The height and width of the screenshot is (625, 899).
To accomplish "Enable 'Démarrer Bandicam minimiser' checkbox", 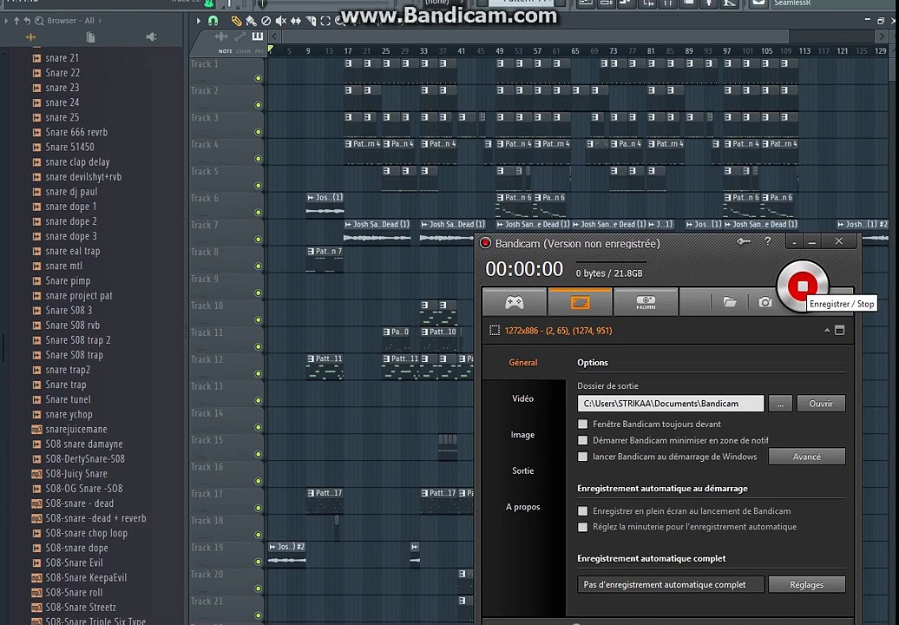I will click(582, 440).
